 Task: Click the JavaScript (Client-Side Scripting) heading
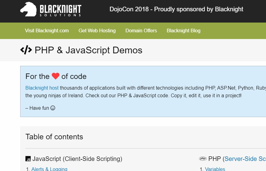point(77,159)
